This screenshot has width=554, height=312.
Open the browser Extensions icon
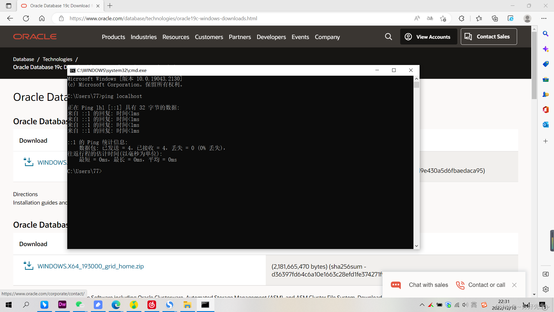[x=462, y=18]
